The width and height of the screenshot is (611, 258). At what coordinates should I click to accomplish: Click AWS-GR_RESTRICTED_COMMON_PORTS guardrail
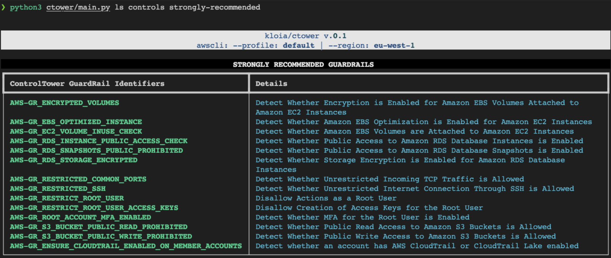[78, 179]
